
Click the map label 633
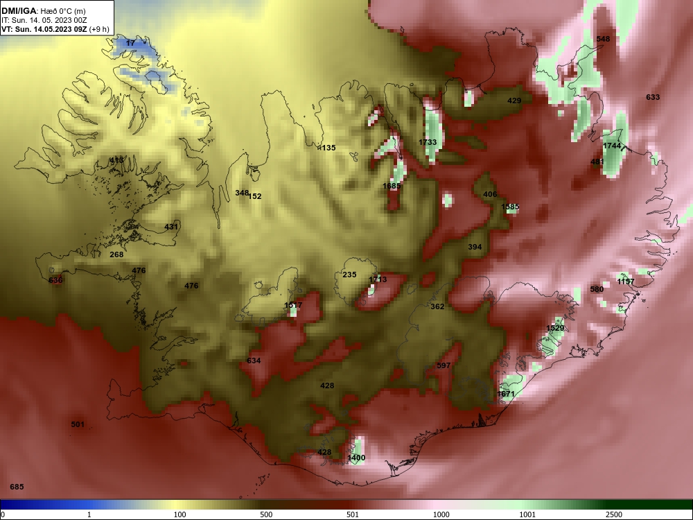click(653, 97)
